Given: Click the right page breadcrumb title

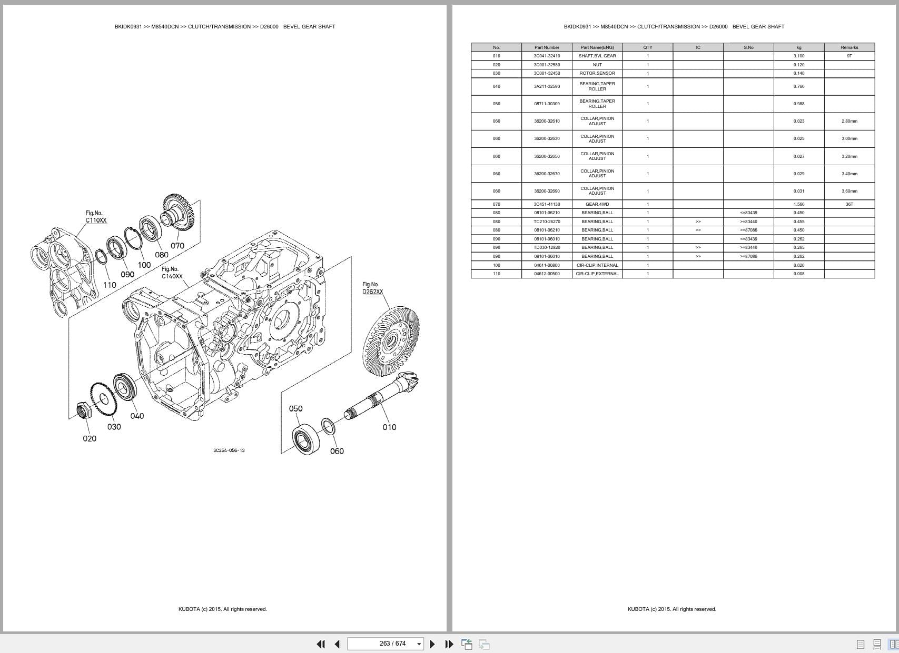Looking at the screenshot, I should (x=674, y=26).
